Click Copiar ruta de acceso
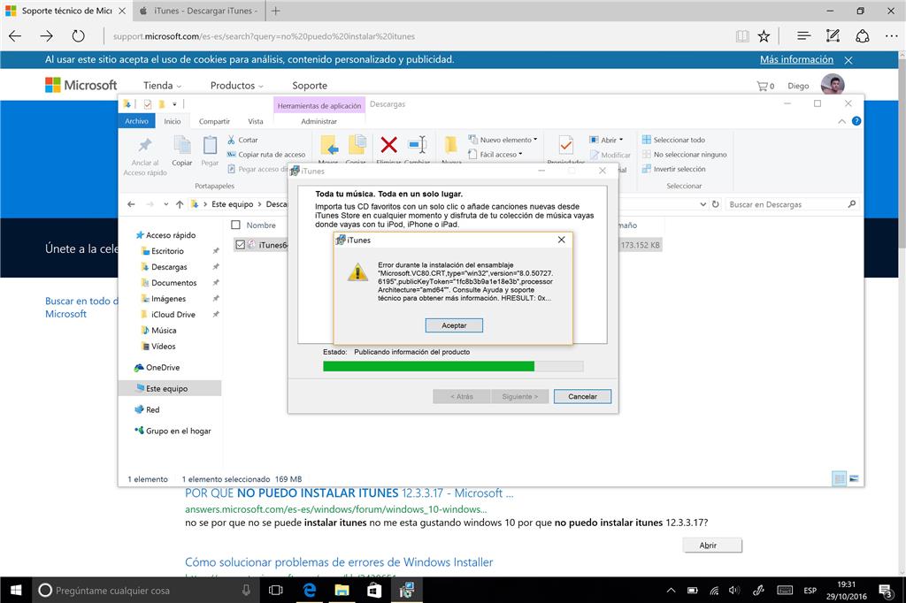Image resolution: width=906 pixels, height=603 pixels. (x=266, y=154)
